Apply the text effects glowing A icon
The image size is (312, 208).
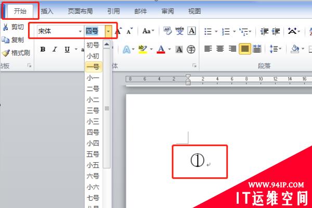click(126, 49)
